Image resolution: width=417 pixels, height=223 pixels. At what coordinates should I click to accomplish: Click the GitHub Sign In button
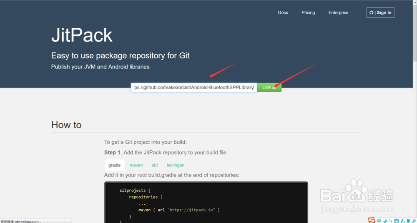pyautogui.click(x=380, y=13)
